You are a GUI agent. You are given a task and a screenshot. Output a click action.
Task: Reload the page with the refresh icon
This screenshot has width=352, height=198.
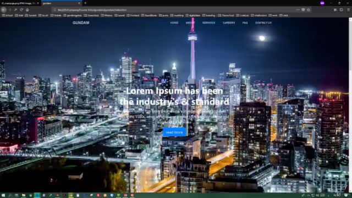21,10
